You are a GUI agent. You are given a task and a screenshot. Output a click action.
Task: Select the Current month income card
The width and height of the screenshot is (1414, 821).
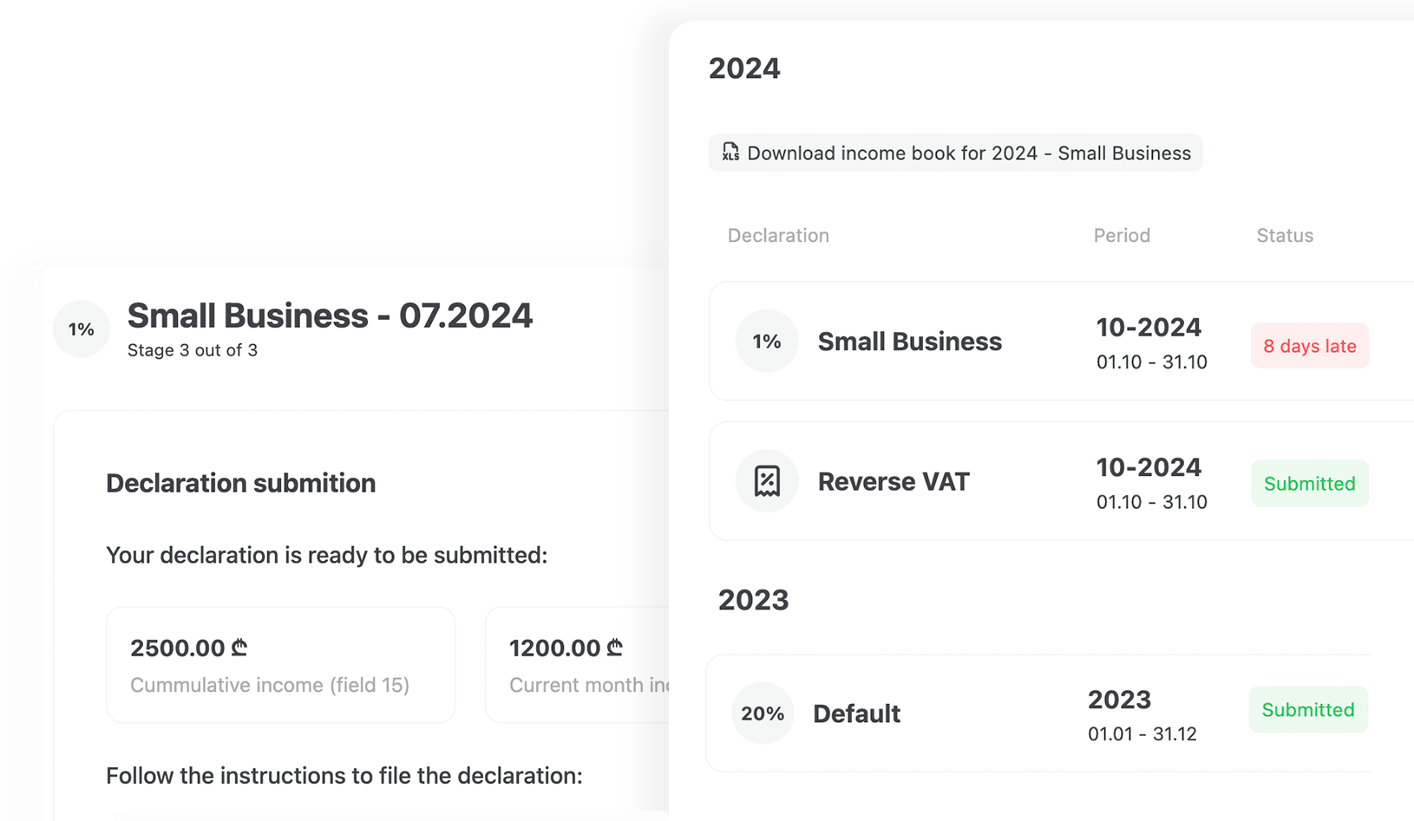pyautogui.click(x=578, y=665)
